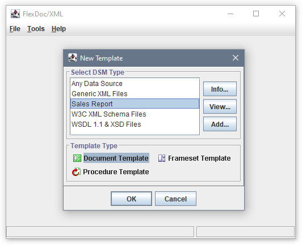This screenshot has width=302, height=245.
Task: Maximize the FlexDoc/XML window
Action: (256, 14)
